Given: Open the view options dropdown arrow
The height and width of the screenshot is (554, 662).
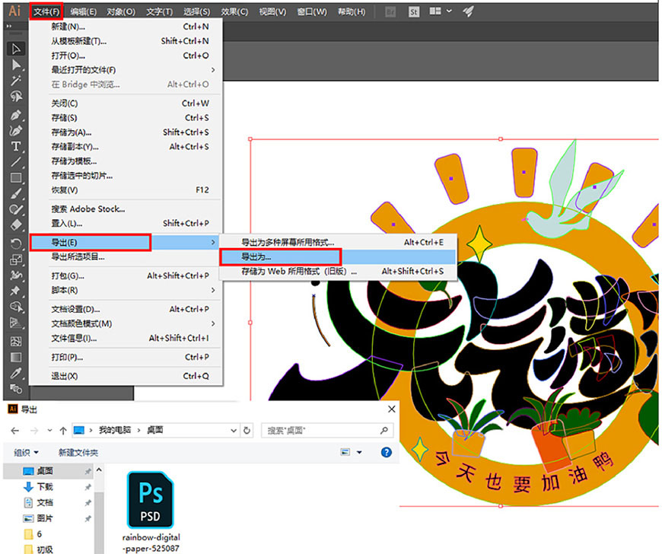Looking at the screenshot, I should click(359, 452).
